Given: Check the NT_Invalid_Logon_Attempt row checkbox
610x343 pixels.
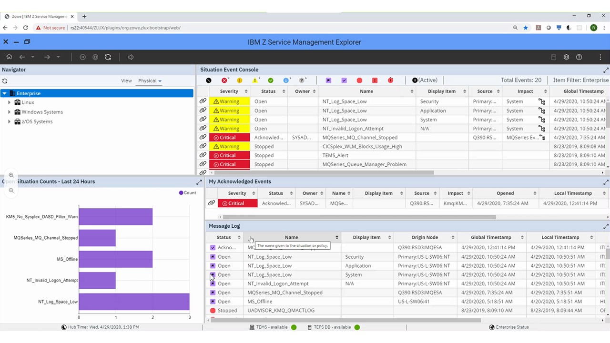Looking at the screenshot, I should [213, 283].
